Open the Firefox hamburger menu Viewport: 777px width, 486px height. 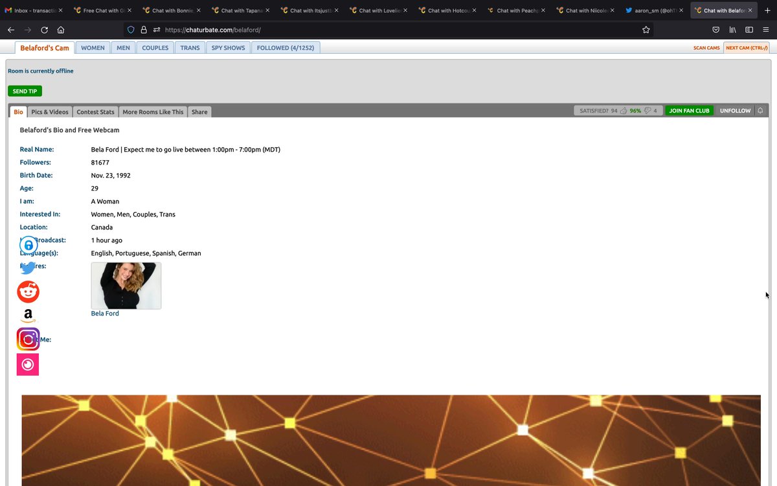pyautogui.click(x=766, y=30)
